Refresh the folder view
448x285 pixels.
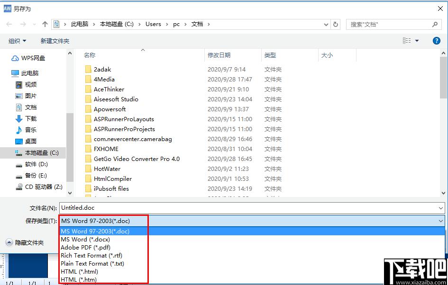pos(336,24)
